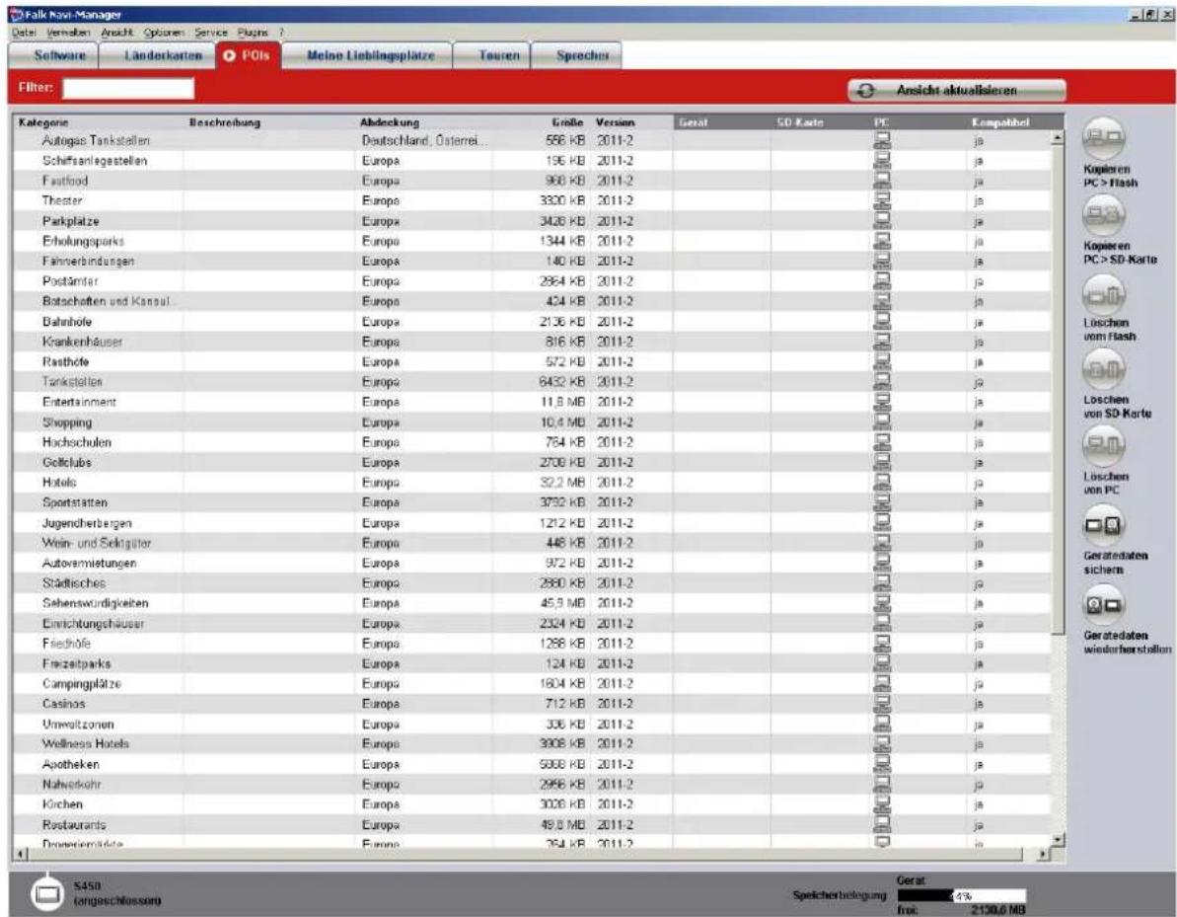The image size is (1177, 917).
Task: Click the Ansicht aktualisieren button
Action: coord(957,90)
